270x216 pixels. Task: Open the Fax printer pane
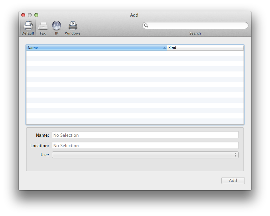pyautogui.click(x=43, y=26)
